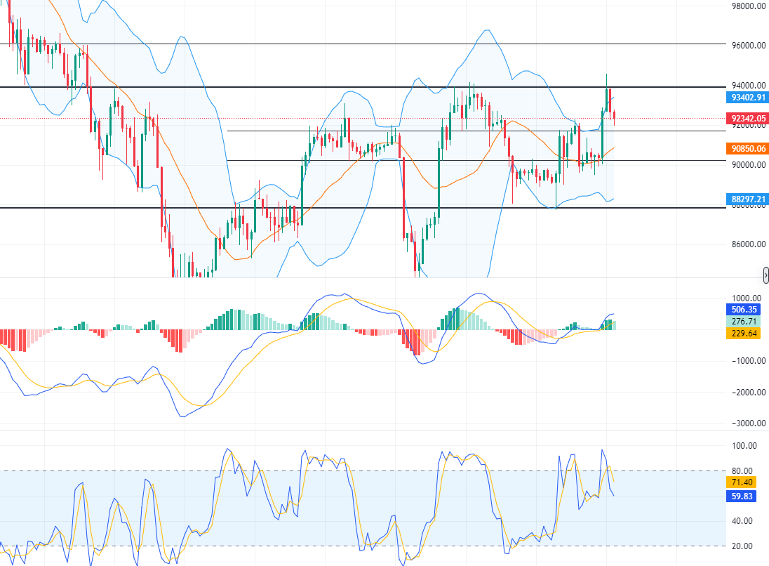Click the 40.00 stochastic axis label
769x566 pixels.
click(745, 521)
